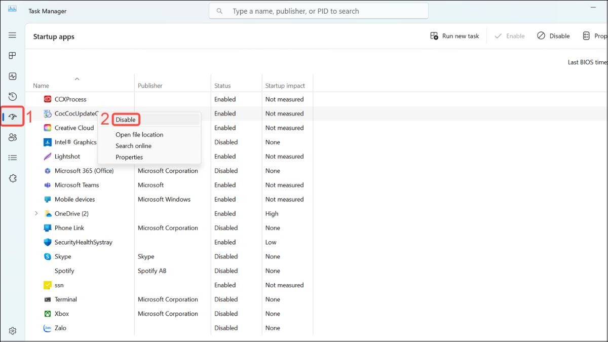The image size is (608, 342).
Task: Click the CCXProcess app icon
Action: [x=48, y=99]
